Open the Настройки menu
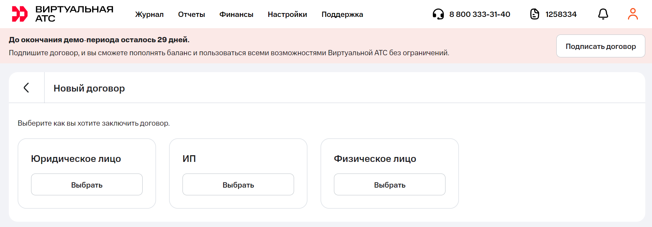 pos(287,14)
